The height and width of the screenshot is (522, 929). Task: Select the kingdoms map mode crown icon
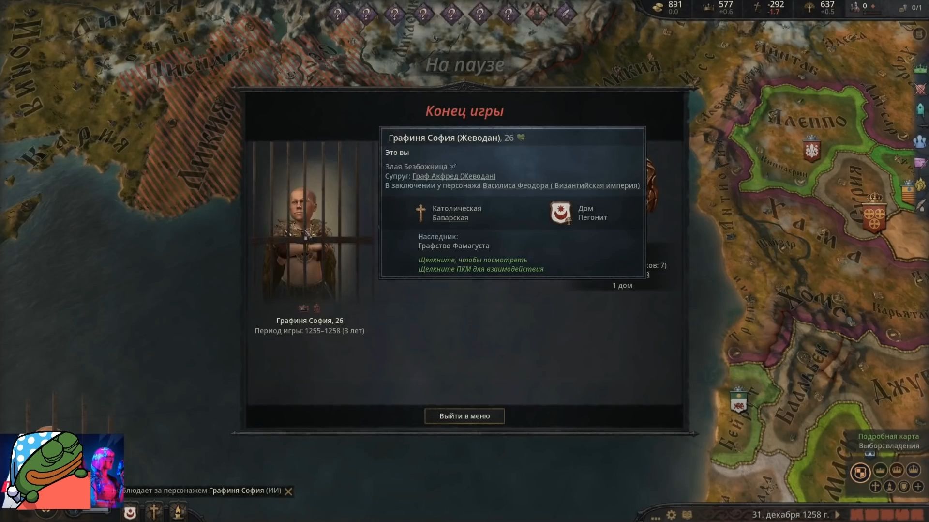tap(897, 470)
